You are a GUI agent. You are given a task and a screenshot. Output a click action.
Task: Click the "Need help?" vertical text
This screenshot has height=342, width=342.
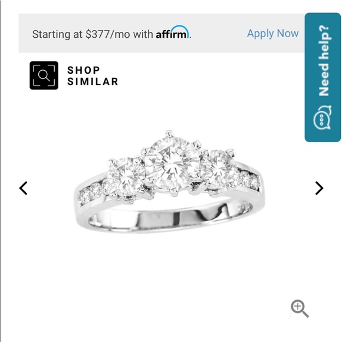324,61
